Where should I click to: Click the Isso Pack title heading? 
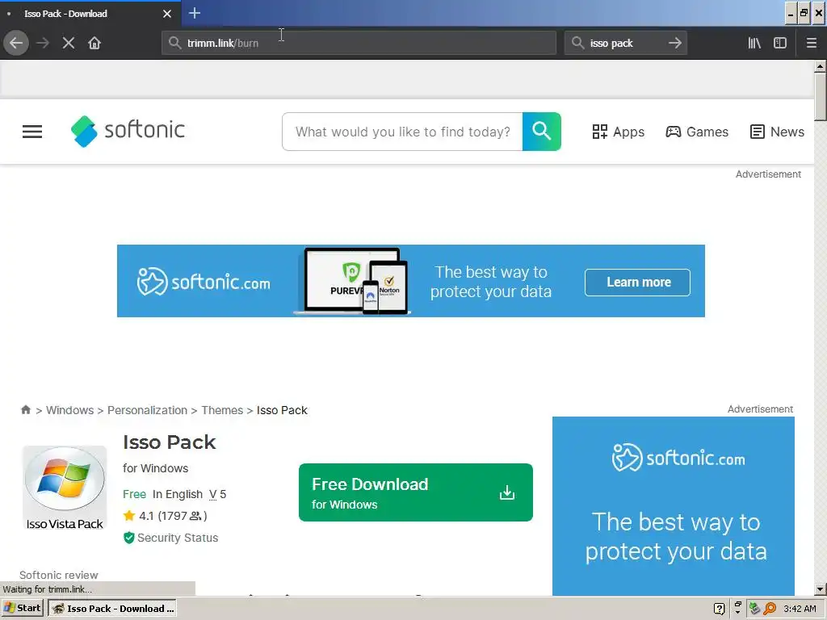(170, 442)
